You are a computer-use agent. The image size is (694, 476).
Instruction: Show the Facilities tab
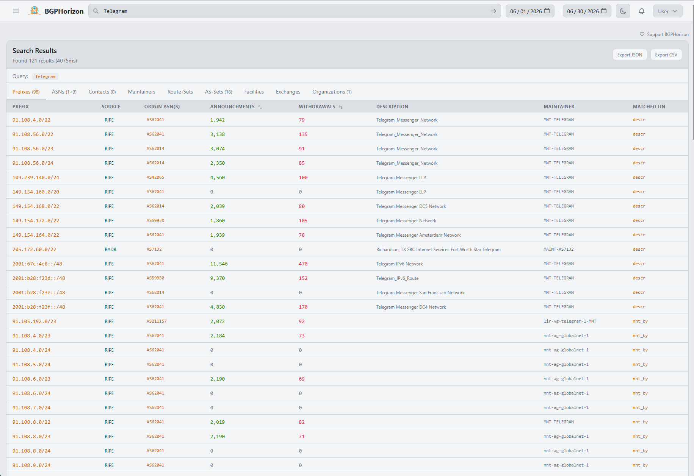(254, 92)
